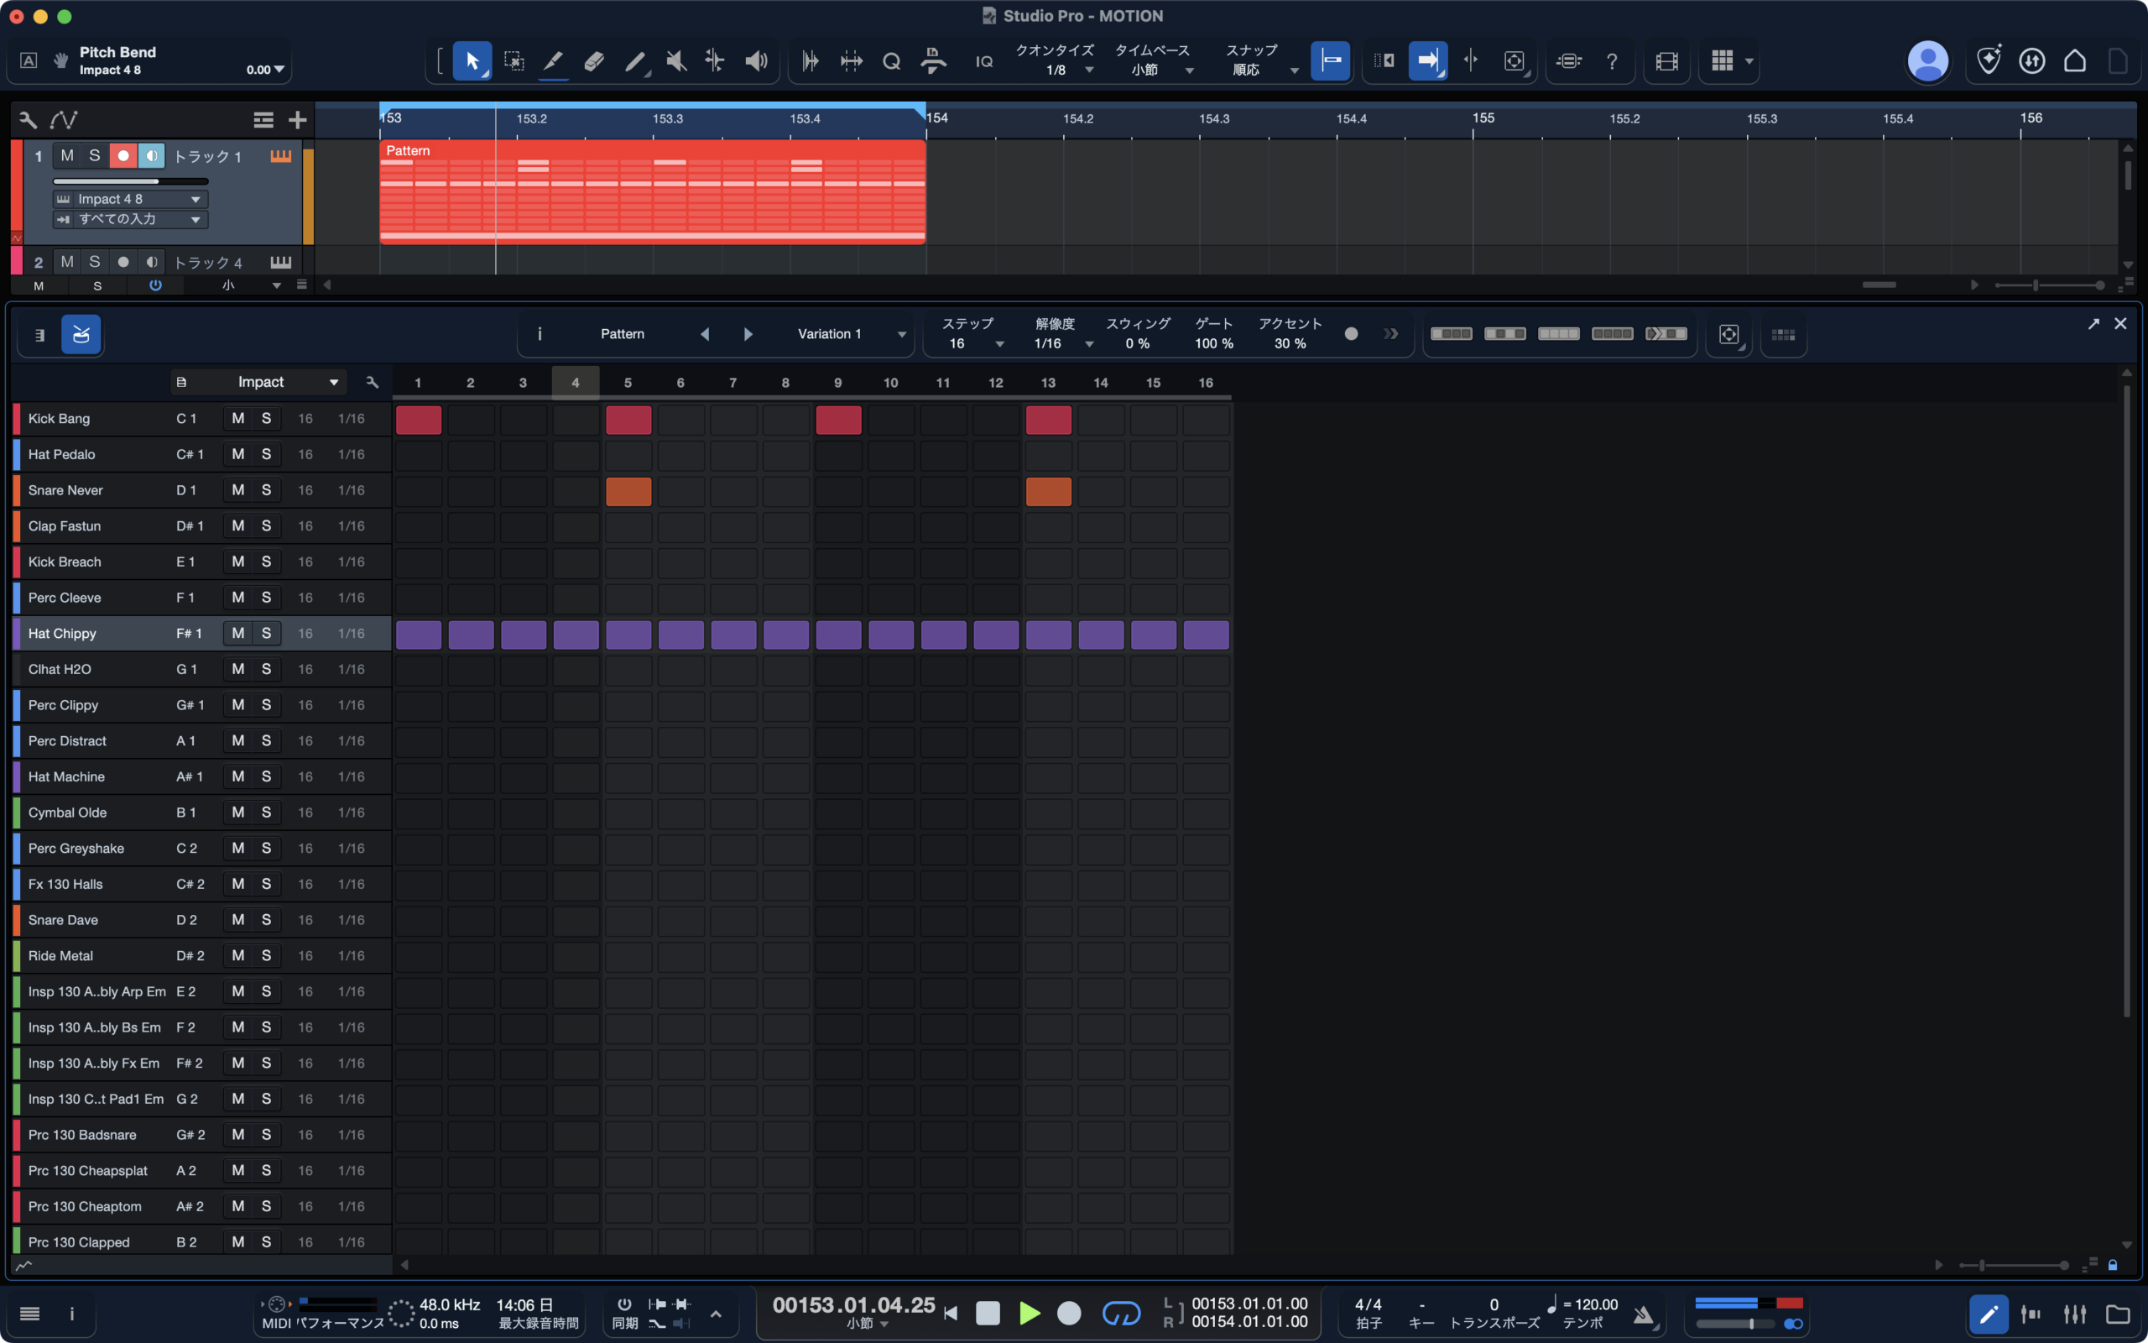Detach the pattern editor panel
This screenshot has height=1343, width=2148.
pyautogui.click(x=2093, y=323)
